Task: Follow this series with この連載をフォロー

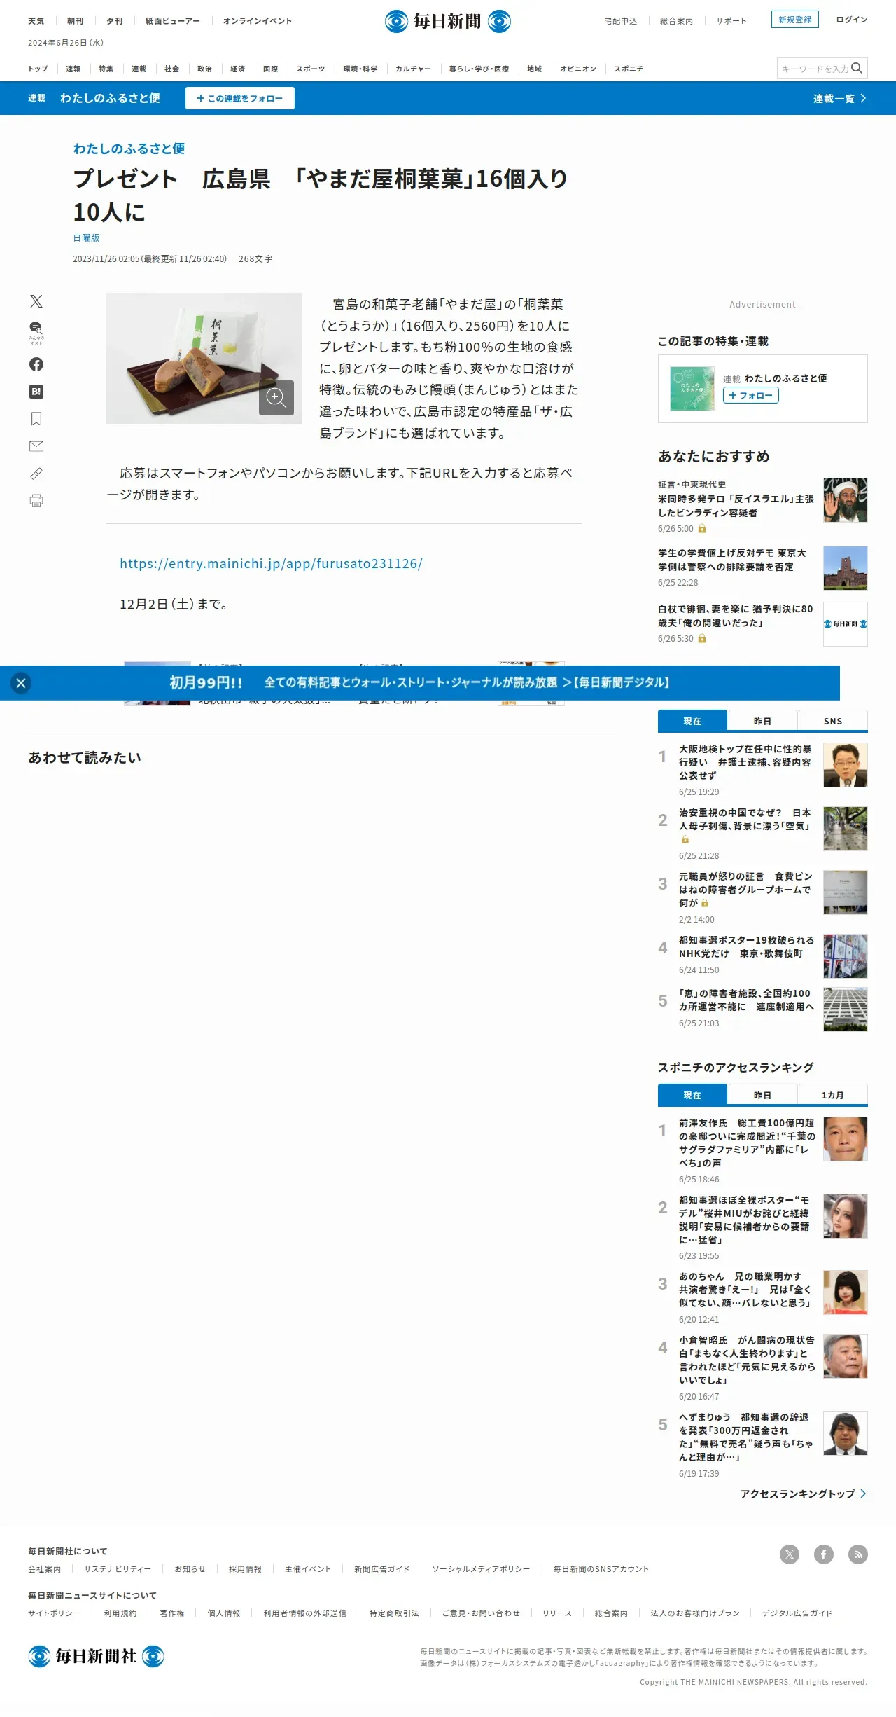Action: click(x=240, y=98)
